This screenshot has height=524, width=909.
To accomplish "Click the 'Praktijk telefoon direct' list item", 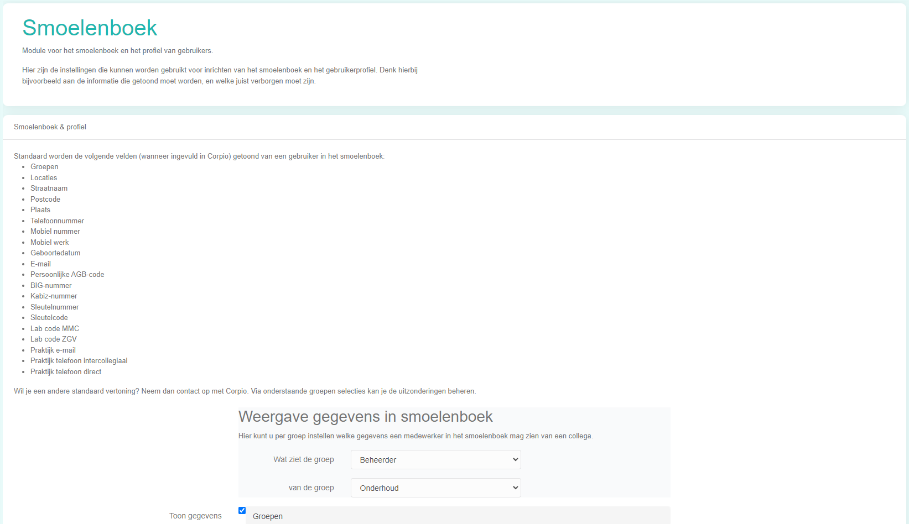I will point(66,371).
